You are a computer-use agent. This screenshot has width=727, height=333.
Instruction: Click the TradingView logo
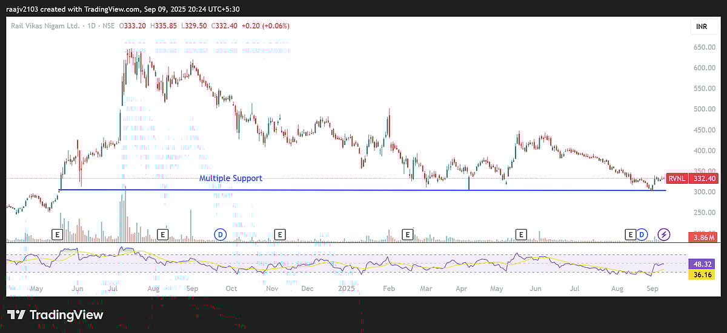point(55,315)
